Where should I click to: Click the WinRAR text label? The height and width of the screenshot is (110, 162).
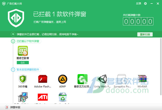(x=142, y=87)
